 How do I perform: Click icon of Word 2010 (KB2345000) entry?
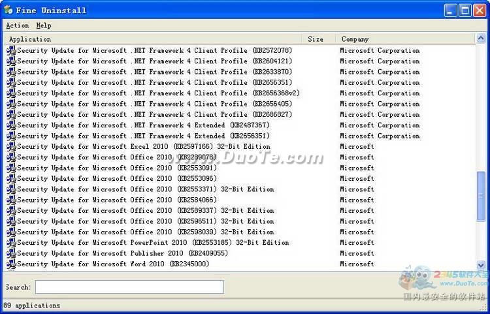11,264
